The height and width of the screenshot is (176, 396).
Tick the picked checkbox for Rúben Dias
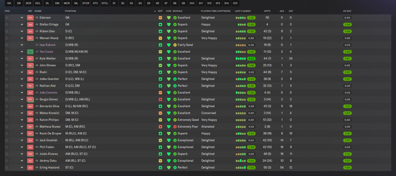(6, 31)
